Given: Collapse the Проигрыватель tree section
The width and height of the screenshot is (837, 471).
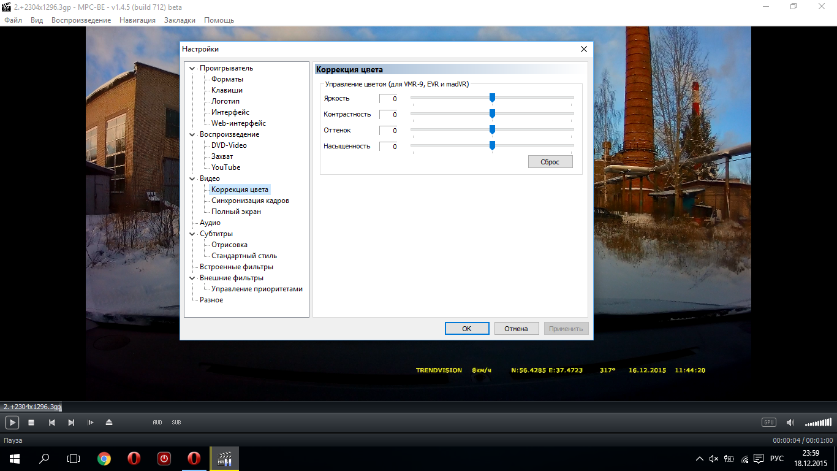Looking at the screenshot, I should click(192, 68).
